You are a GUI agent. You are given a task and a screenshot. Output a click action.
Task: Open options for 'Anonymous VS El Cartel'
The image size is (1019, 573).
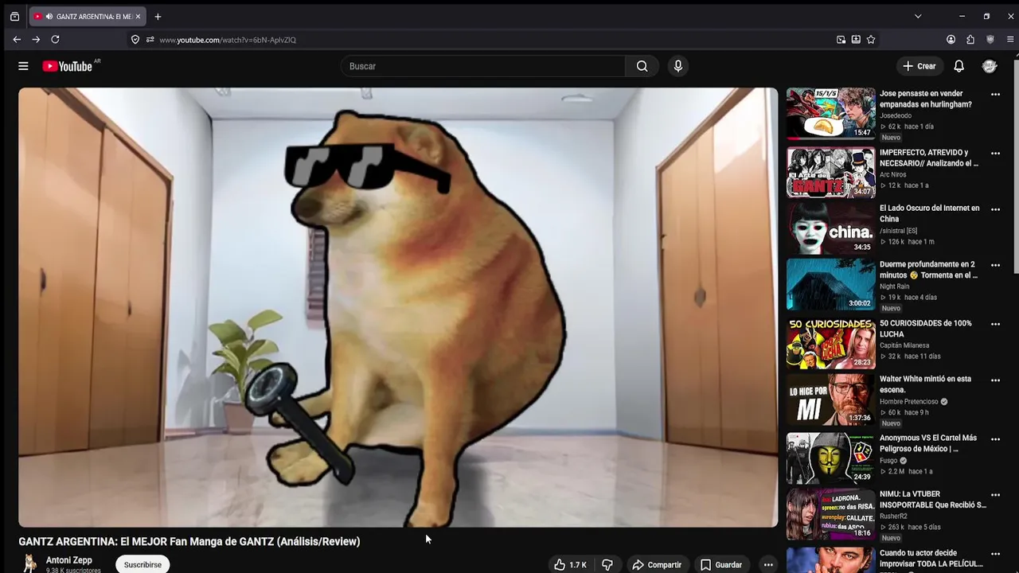995,439
